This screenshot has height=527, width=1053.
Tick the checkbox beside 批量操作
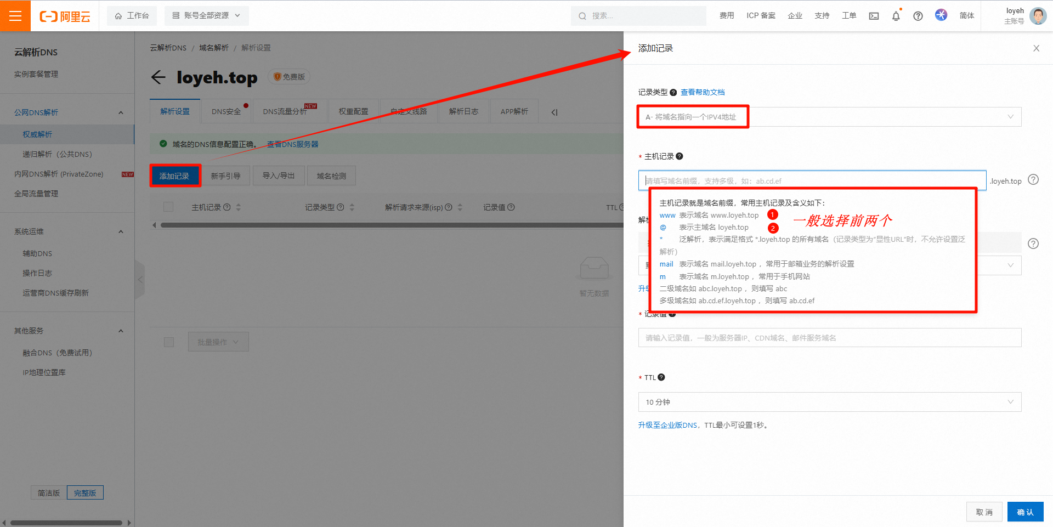169,342
